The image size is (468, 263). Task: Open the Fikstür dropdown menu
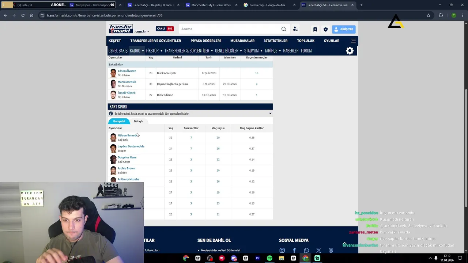154,51
